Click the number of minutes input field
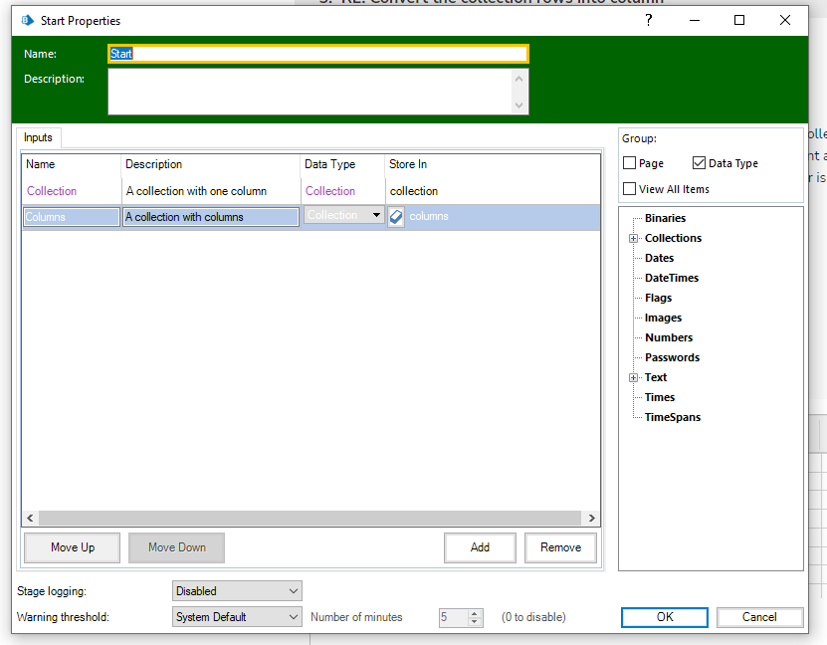The image size is (827, 645). tap(454, 617)
